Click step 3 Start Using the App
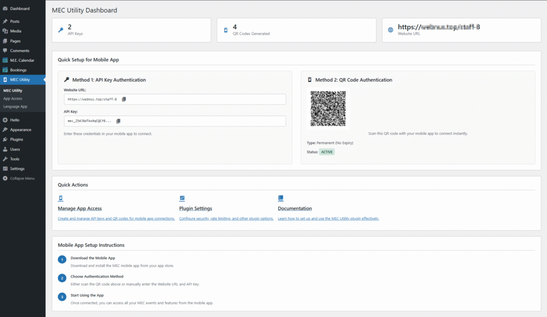The height and width of the screenshot is (317, 547). 87,296
